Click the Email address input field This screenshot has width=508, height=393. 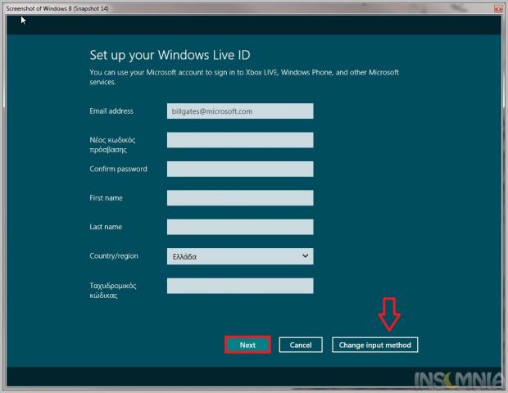pyautogui.click(x=240, y=111)
